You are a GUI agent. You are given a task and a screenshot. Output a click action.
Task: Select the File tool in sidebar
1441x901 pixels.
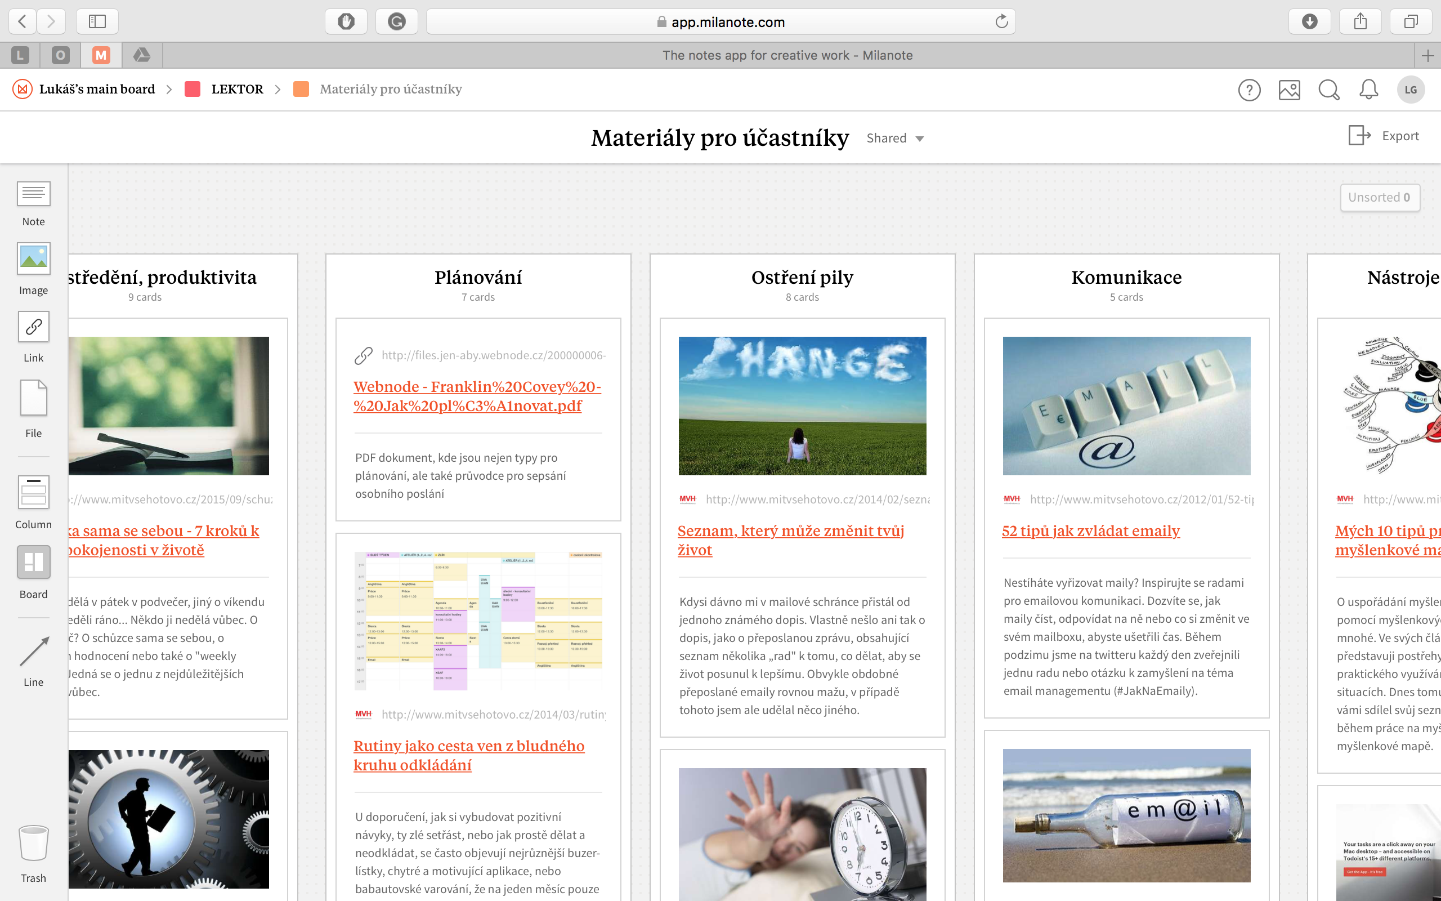[33, 398]
